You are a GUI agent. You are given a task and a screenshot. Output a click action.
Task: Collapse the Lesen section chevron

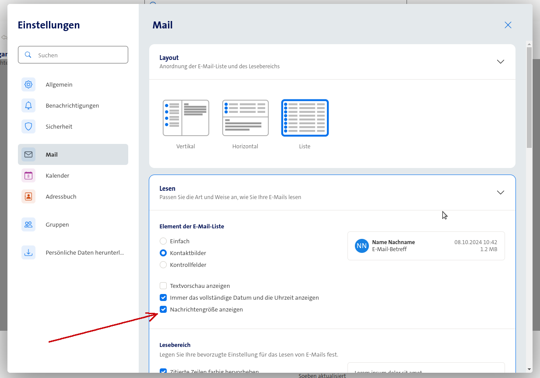coord(501,192)
